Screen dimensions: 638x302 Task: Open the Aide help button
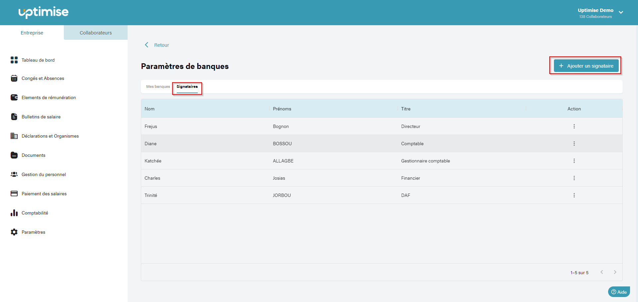(x=619, y=292)
